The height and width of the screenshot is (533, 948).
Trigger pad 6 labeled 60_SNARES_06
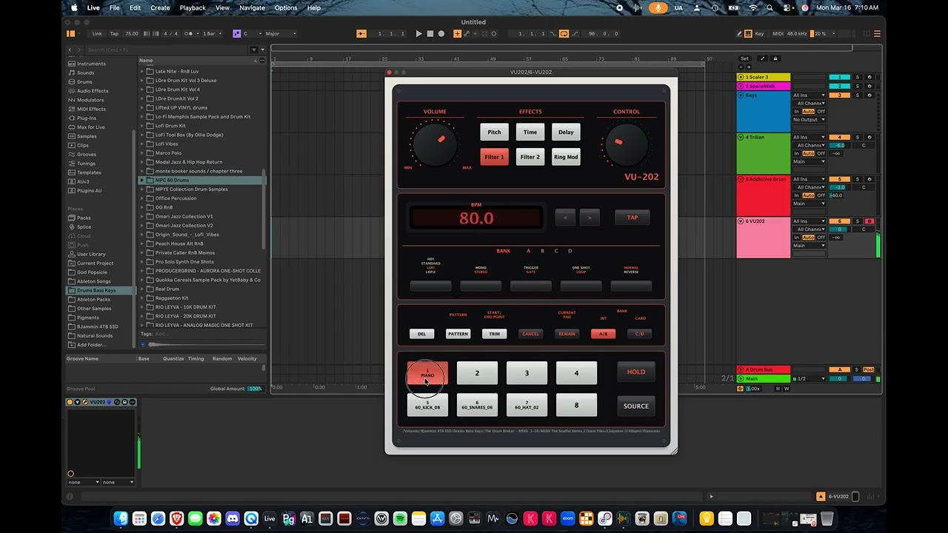(477, 405)
